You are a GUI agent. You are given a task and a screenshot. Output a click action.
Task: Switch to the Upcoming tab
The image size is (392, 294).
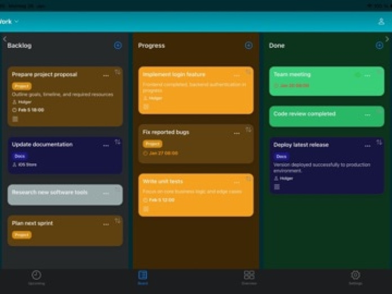pyautogui.click(x=36, y=278)
